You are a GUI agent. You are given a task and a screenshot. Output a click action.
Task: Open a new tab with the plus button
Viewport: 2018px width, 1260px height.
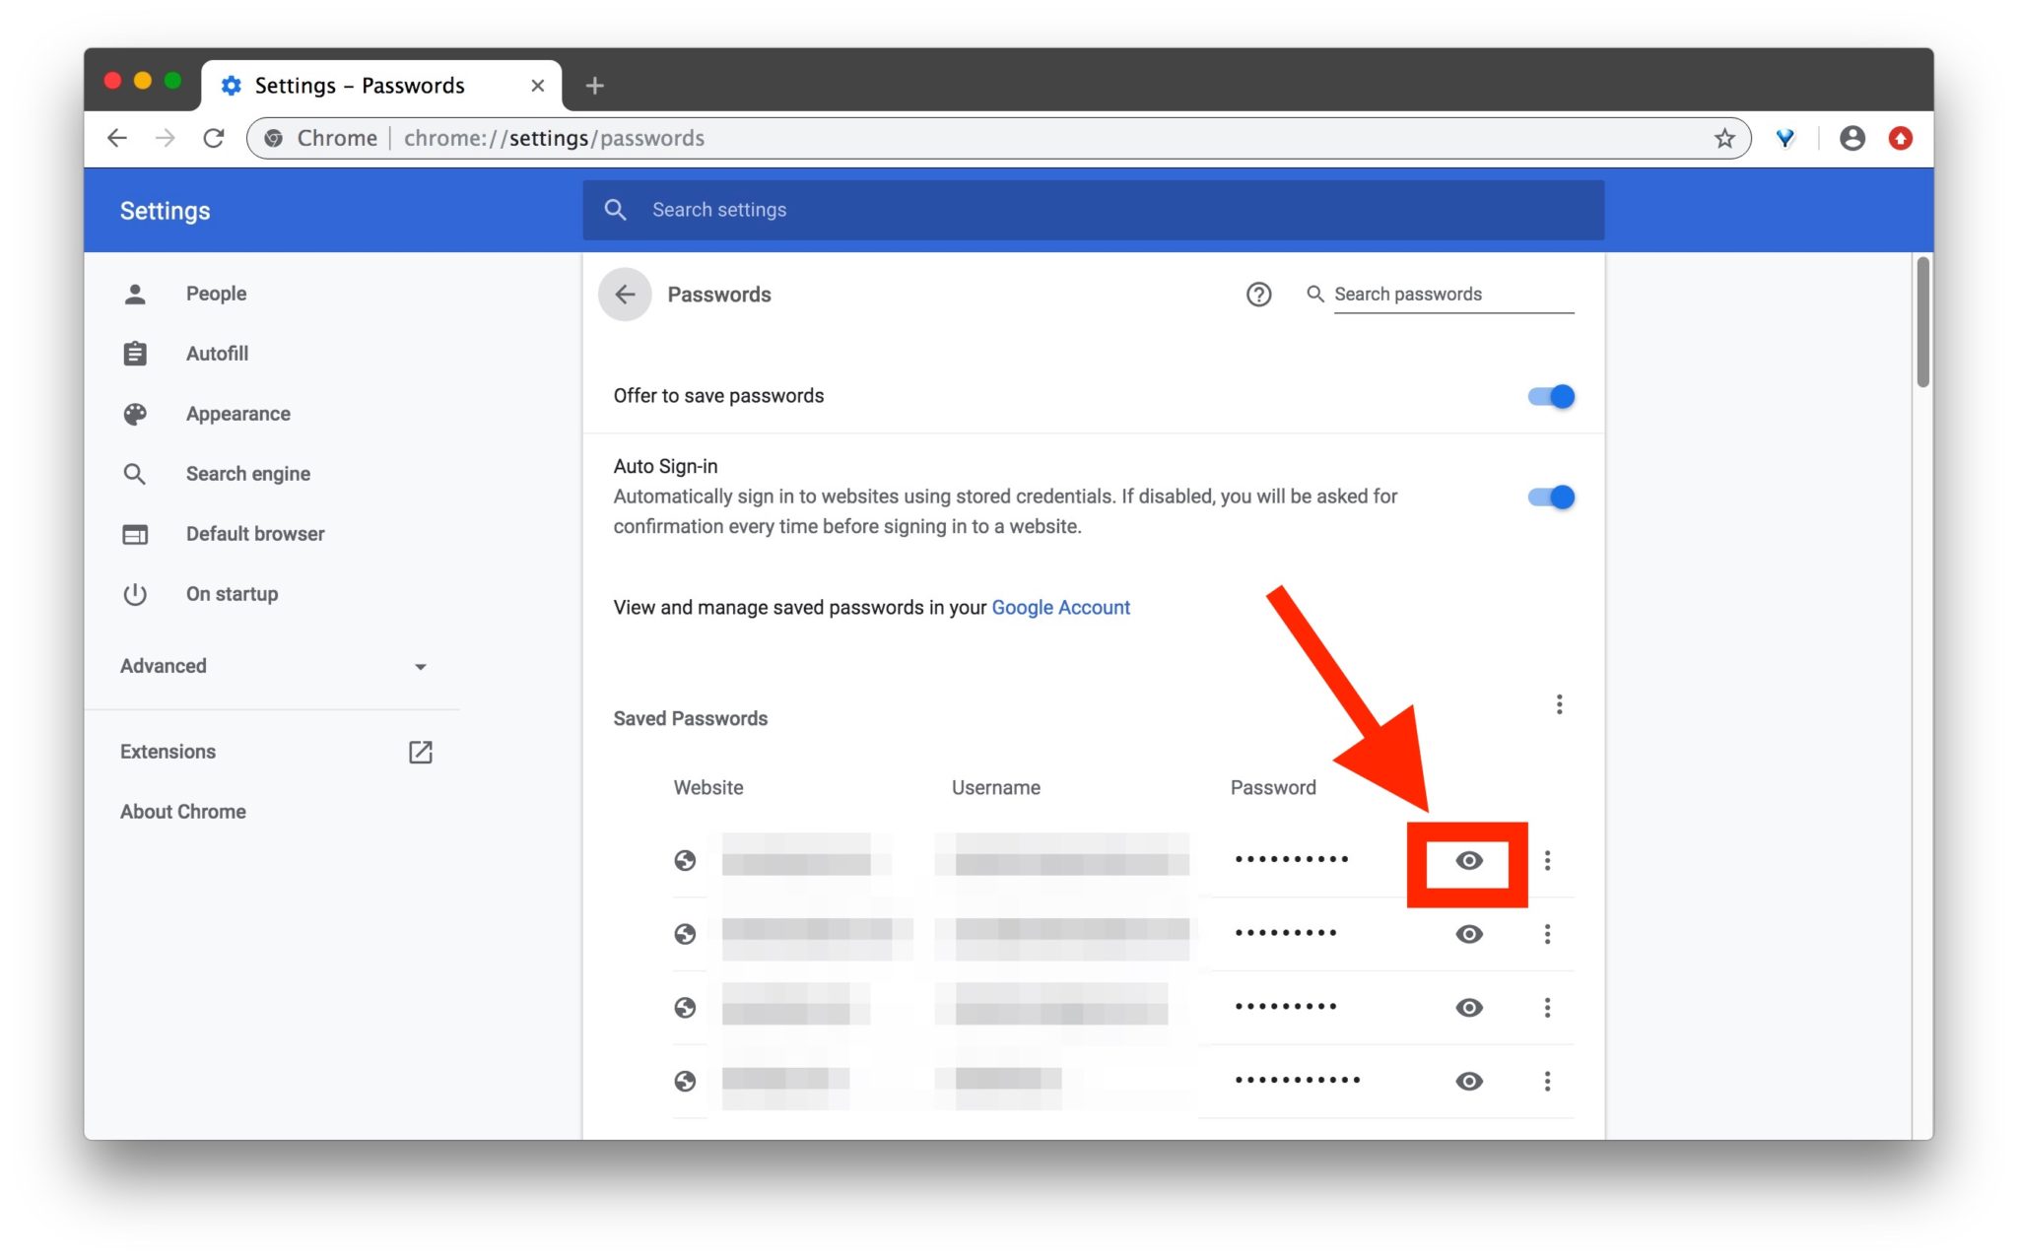(594, 86)
